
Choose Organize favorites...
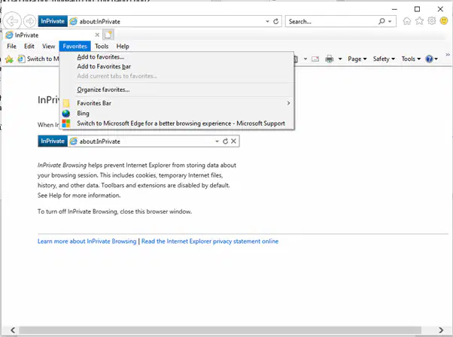(103, 90)
